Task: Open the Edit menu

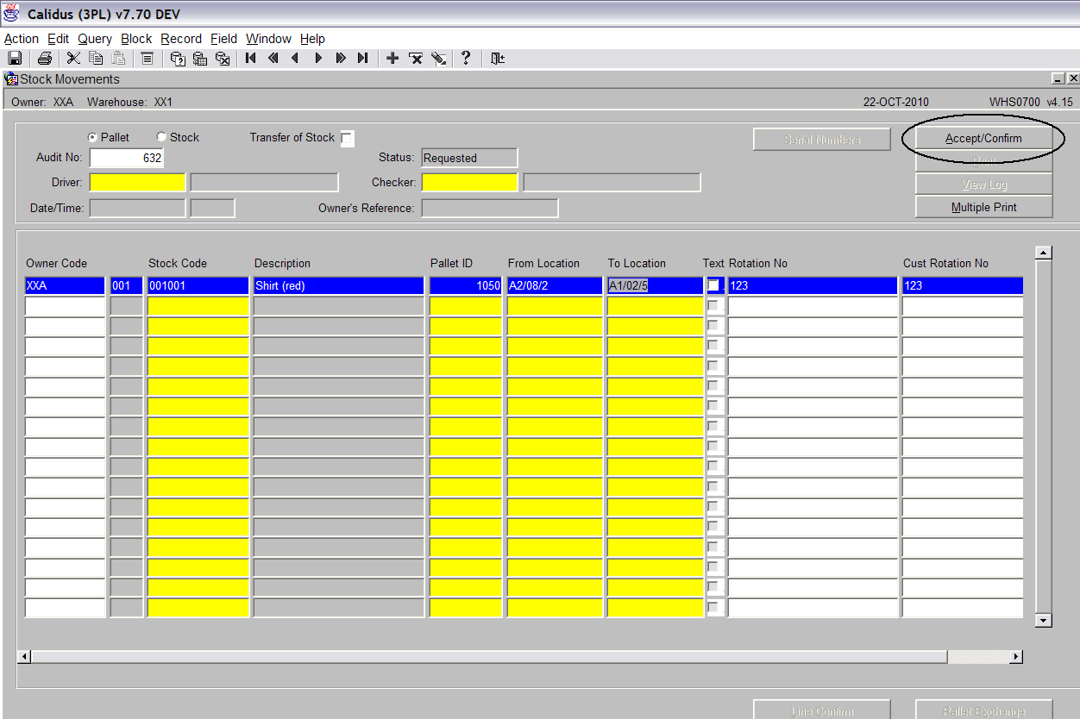Action: pos(58,39)
